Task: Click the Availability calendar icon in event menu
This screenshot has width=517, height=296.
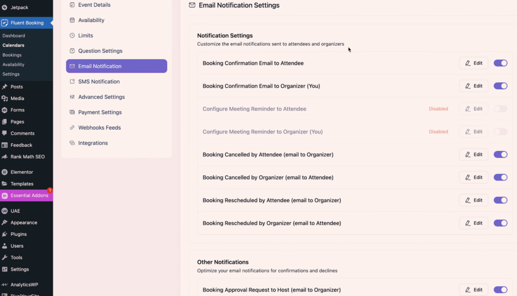Action: coord(72,20)
